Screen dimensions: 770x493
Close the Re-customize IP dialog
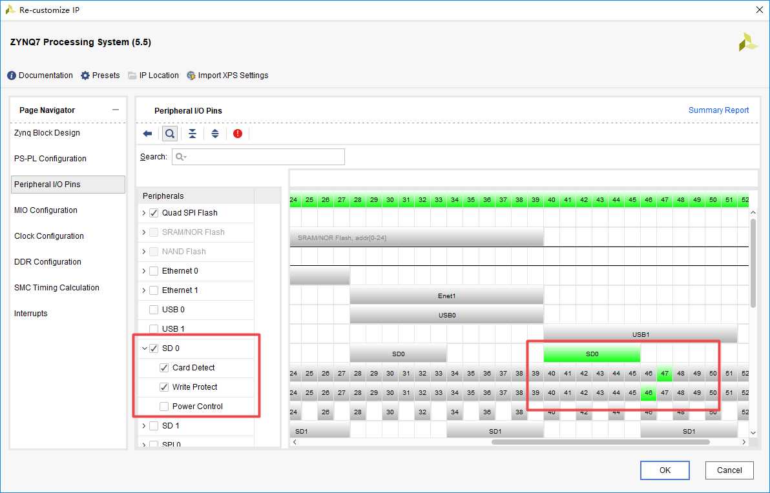pyautogui.click(x=759, y=10)
